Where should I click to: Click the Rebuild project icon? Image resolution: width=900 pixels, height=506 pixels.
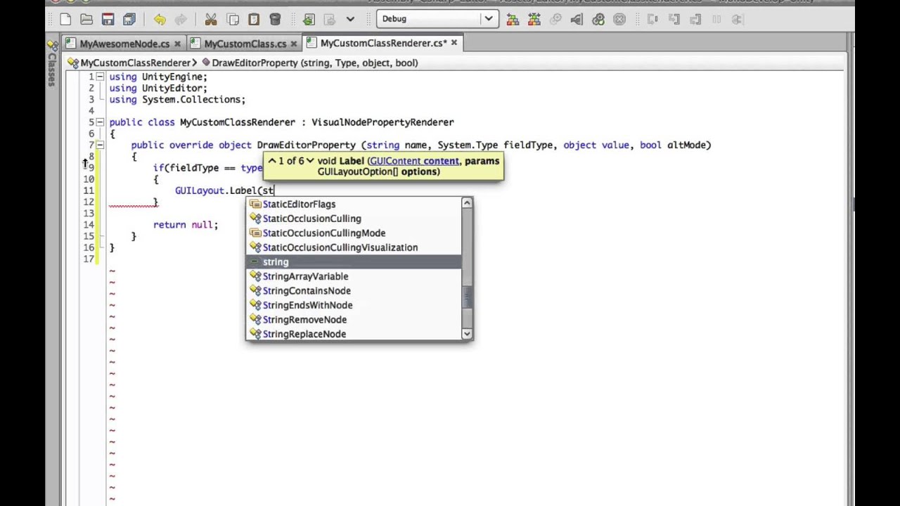tap(534, 19)
